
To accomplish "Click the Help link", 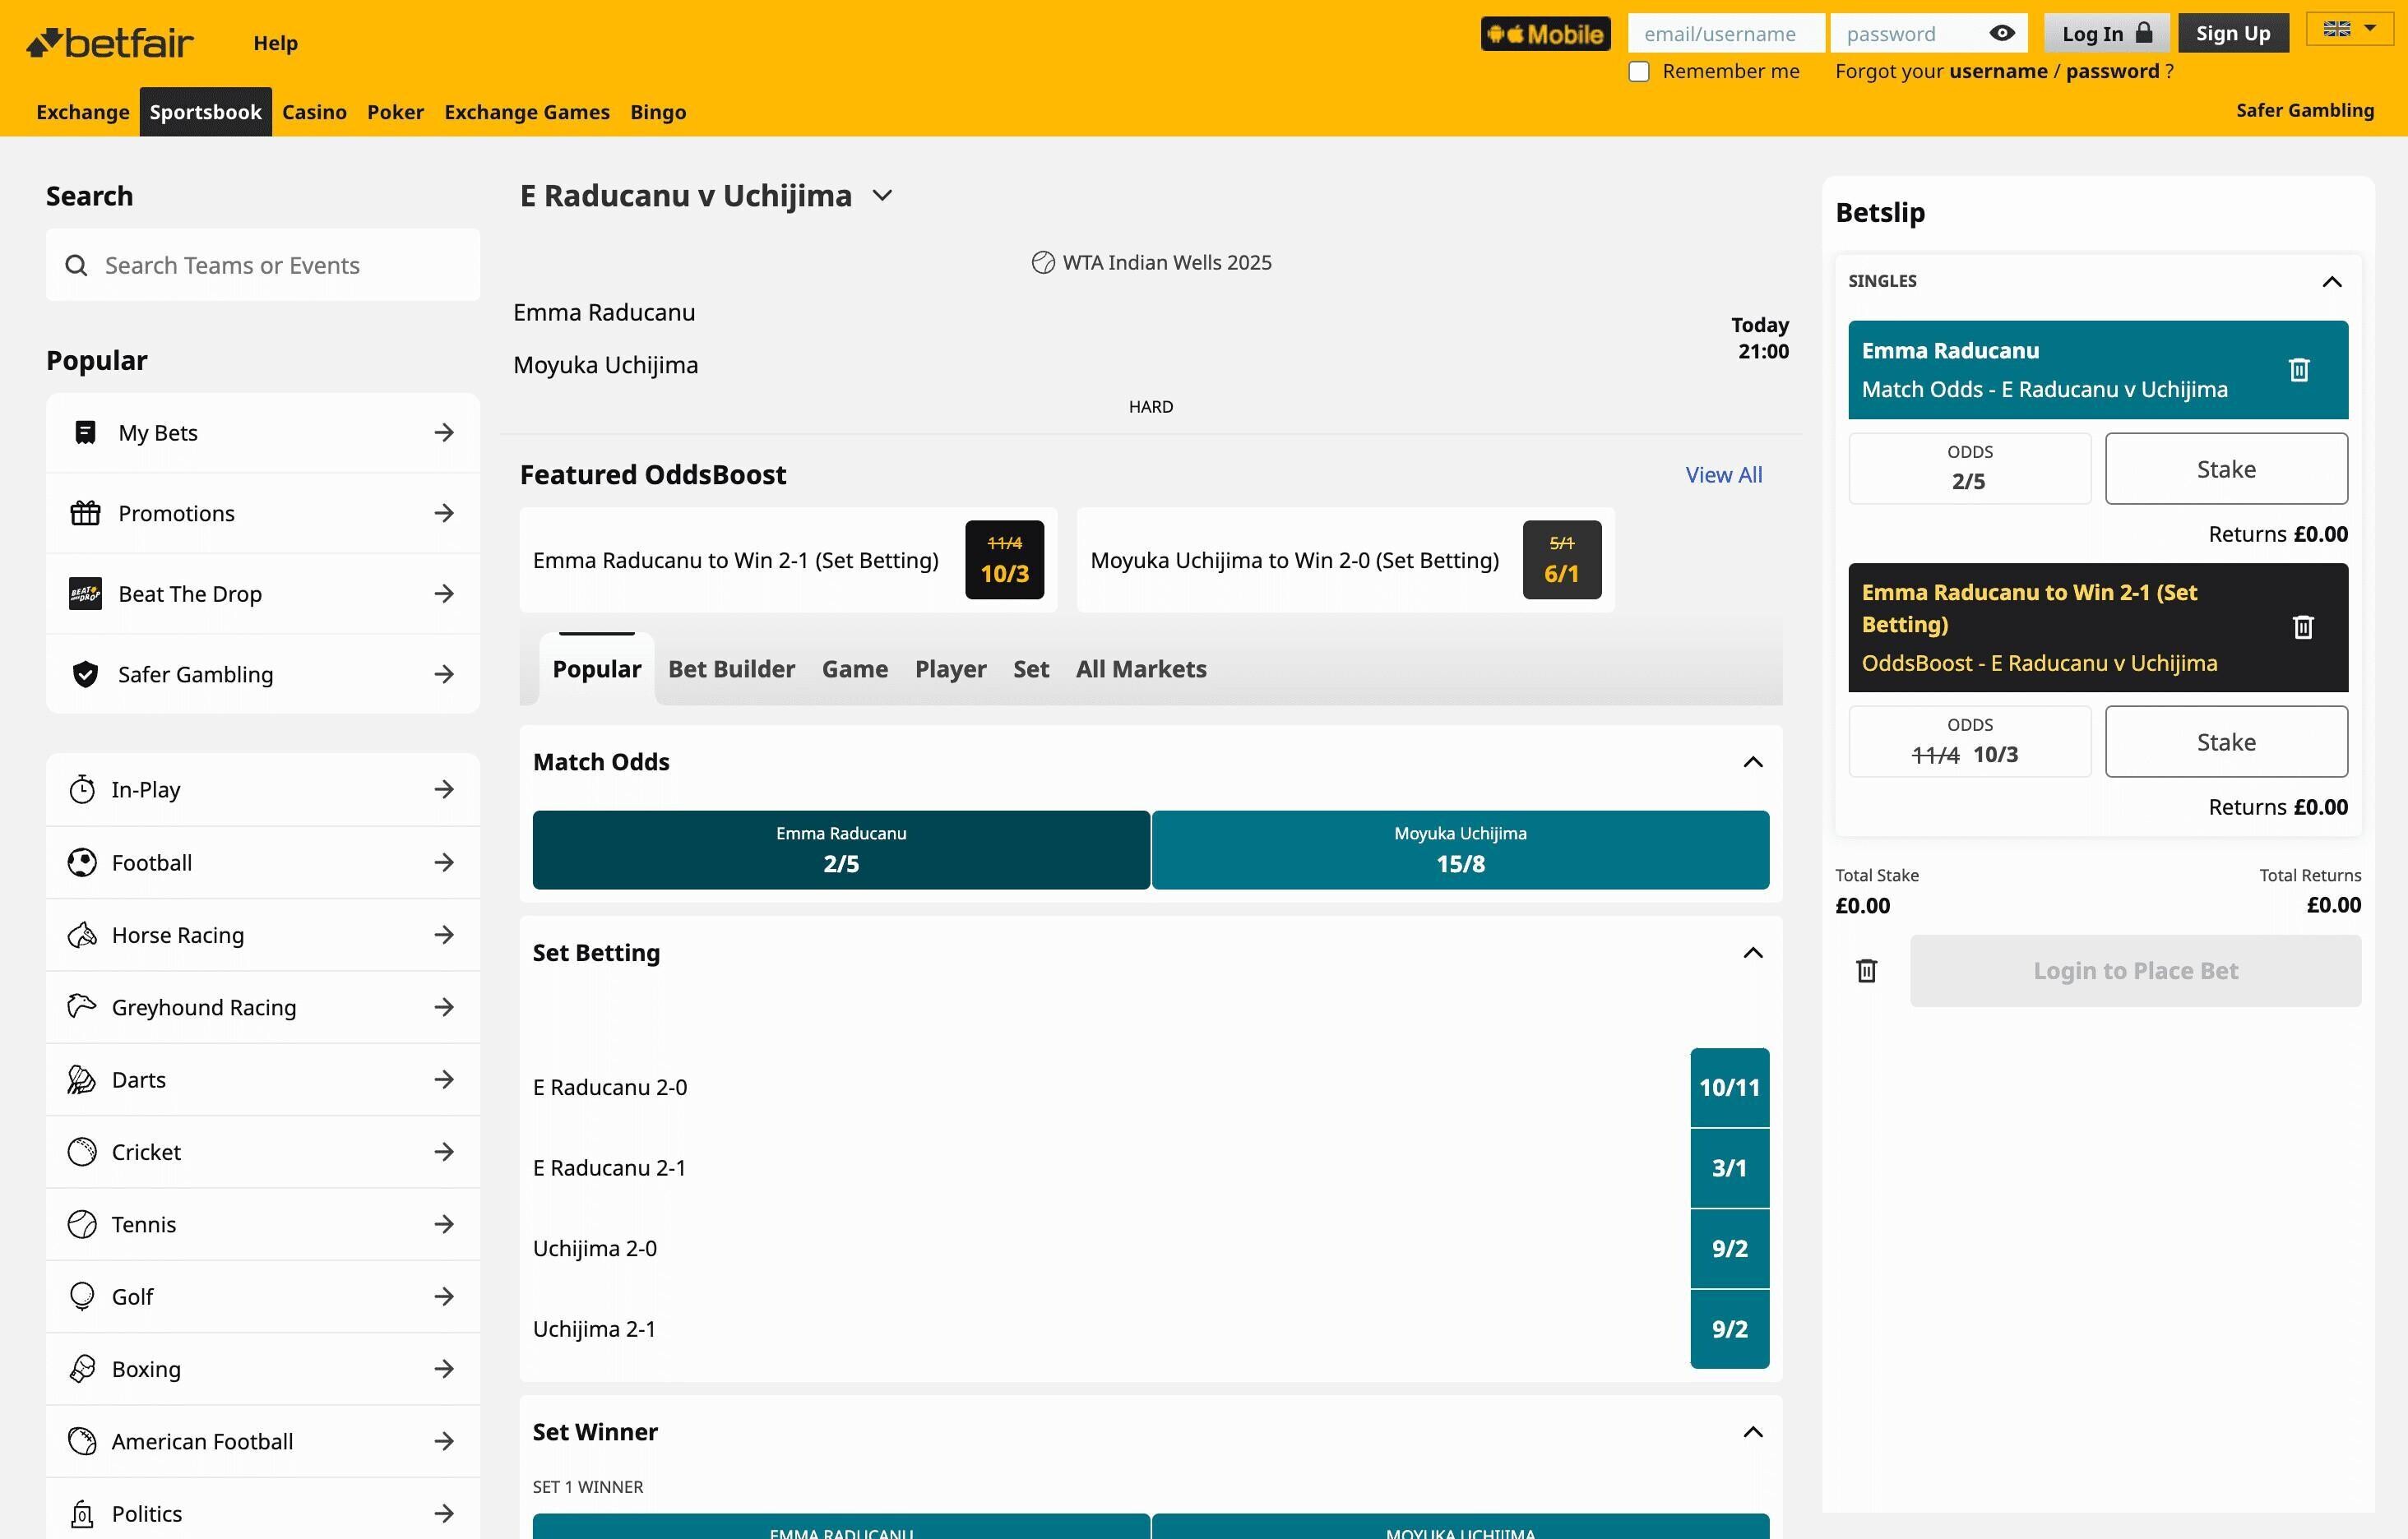I will coord(275,43).
